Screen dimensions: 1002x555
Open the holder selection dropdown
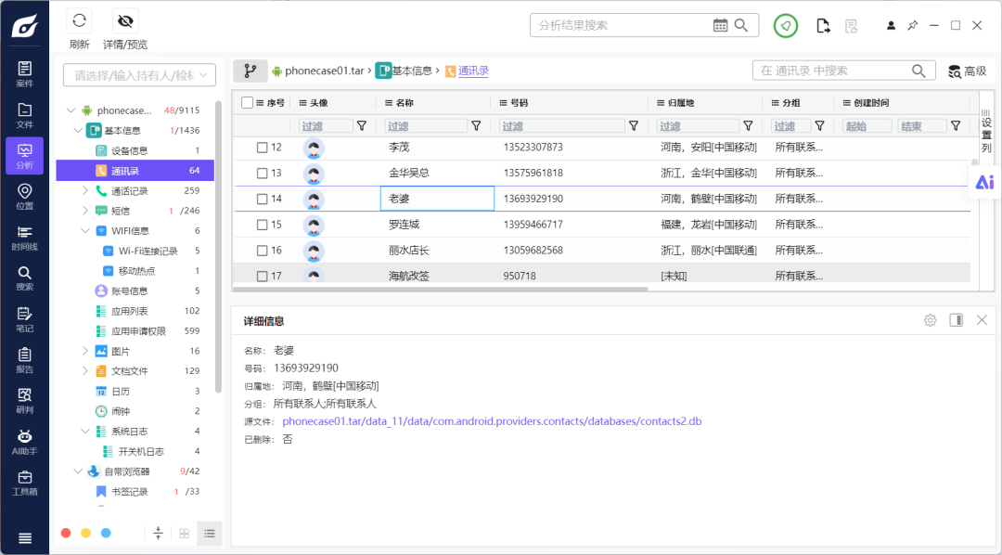click(x=139, y=75)
